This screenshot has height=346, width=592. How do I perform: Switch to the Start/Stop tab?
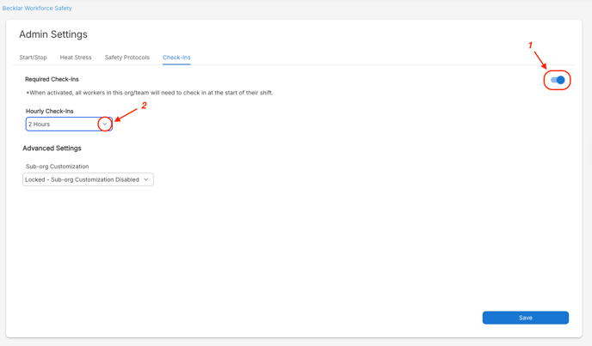coord(33,58)
